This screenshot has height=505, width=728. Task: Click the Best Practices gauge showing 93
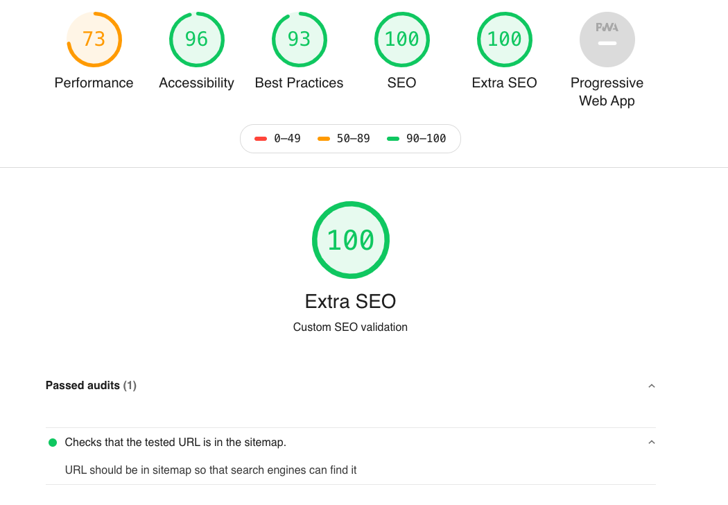300,40
